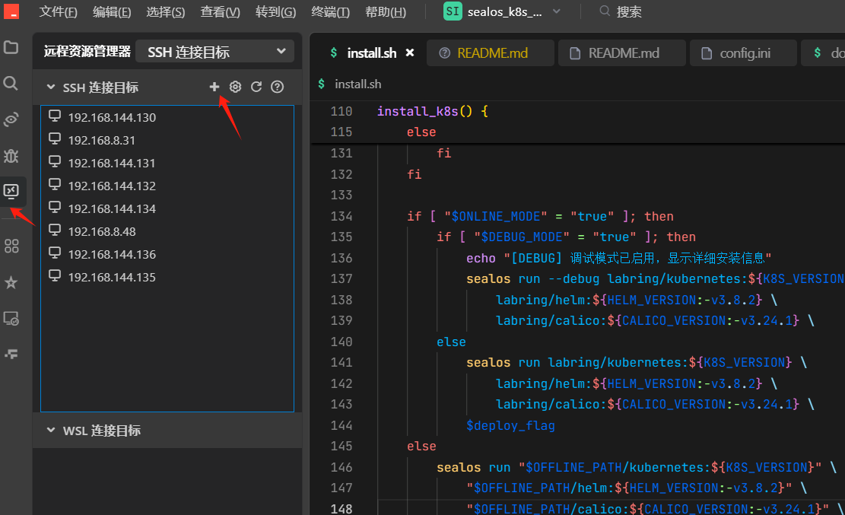Open the Search sidebar icon
The height and width of the screenshot is (515, 845).
tap(11, 83)
